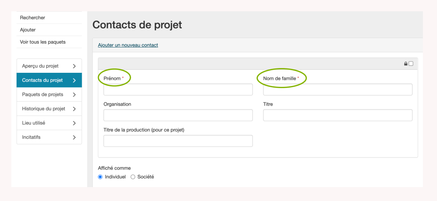This screenshot has width=437, height=201.
Task: Go to Paquets de projets
Action: pyautogui.click(x=43, y=95)
